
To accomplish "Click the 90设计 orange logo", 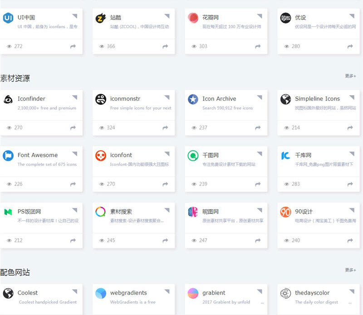I will click(x=286, y=212).
